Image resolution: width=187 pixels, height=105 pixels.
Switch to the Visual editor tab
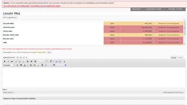point(173,58)
